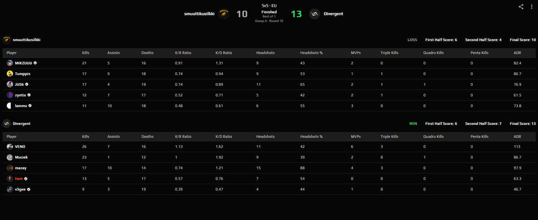Click verified badge next to lammu

click(x=30, y=106)
